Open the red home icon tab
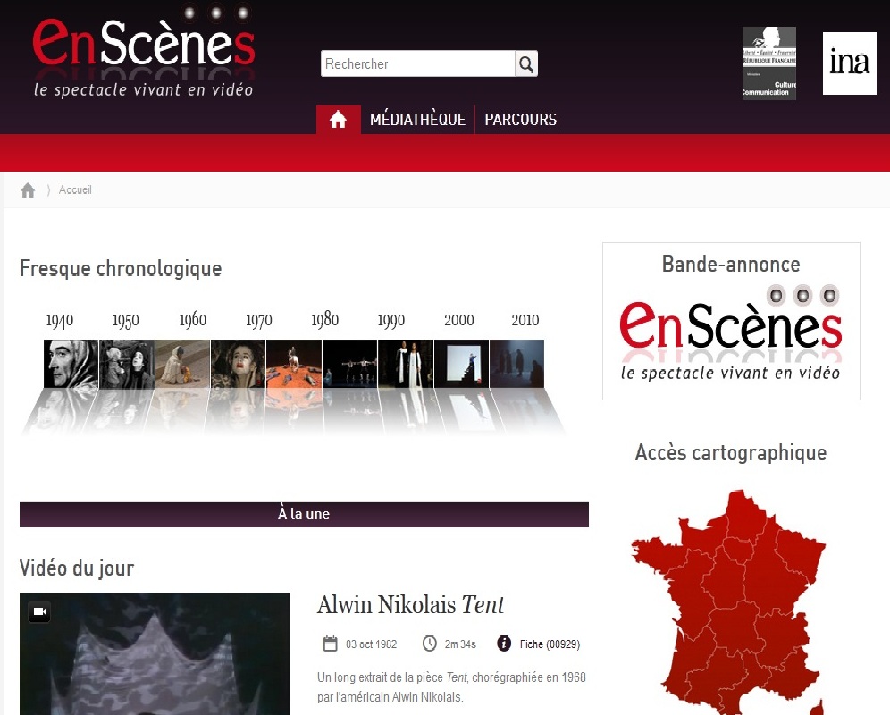Image resolution: width=890 pixels, height=715 pixels. coord(339,119)
